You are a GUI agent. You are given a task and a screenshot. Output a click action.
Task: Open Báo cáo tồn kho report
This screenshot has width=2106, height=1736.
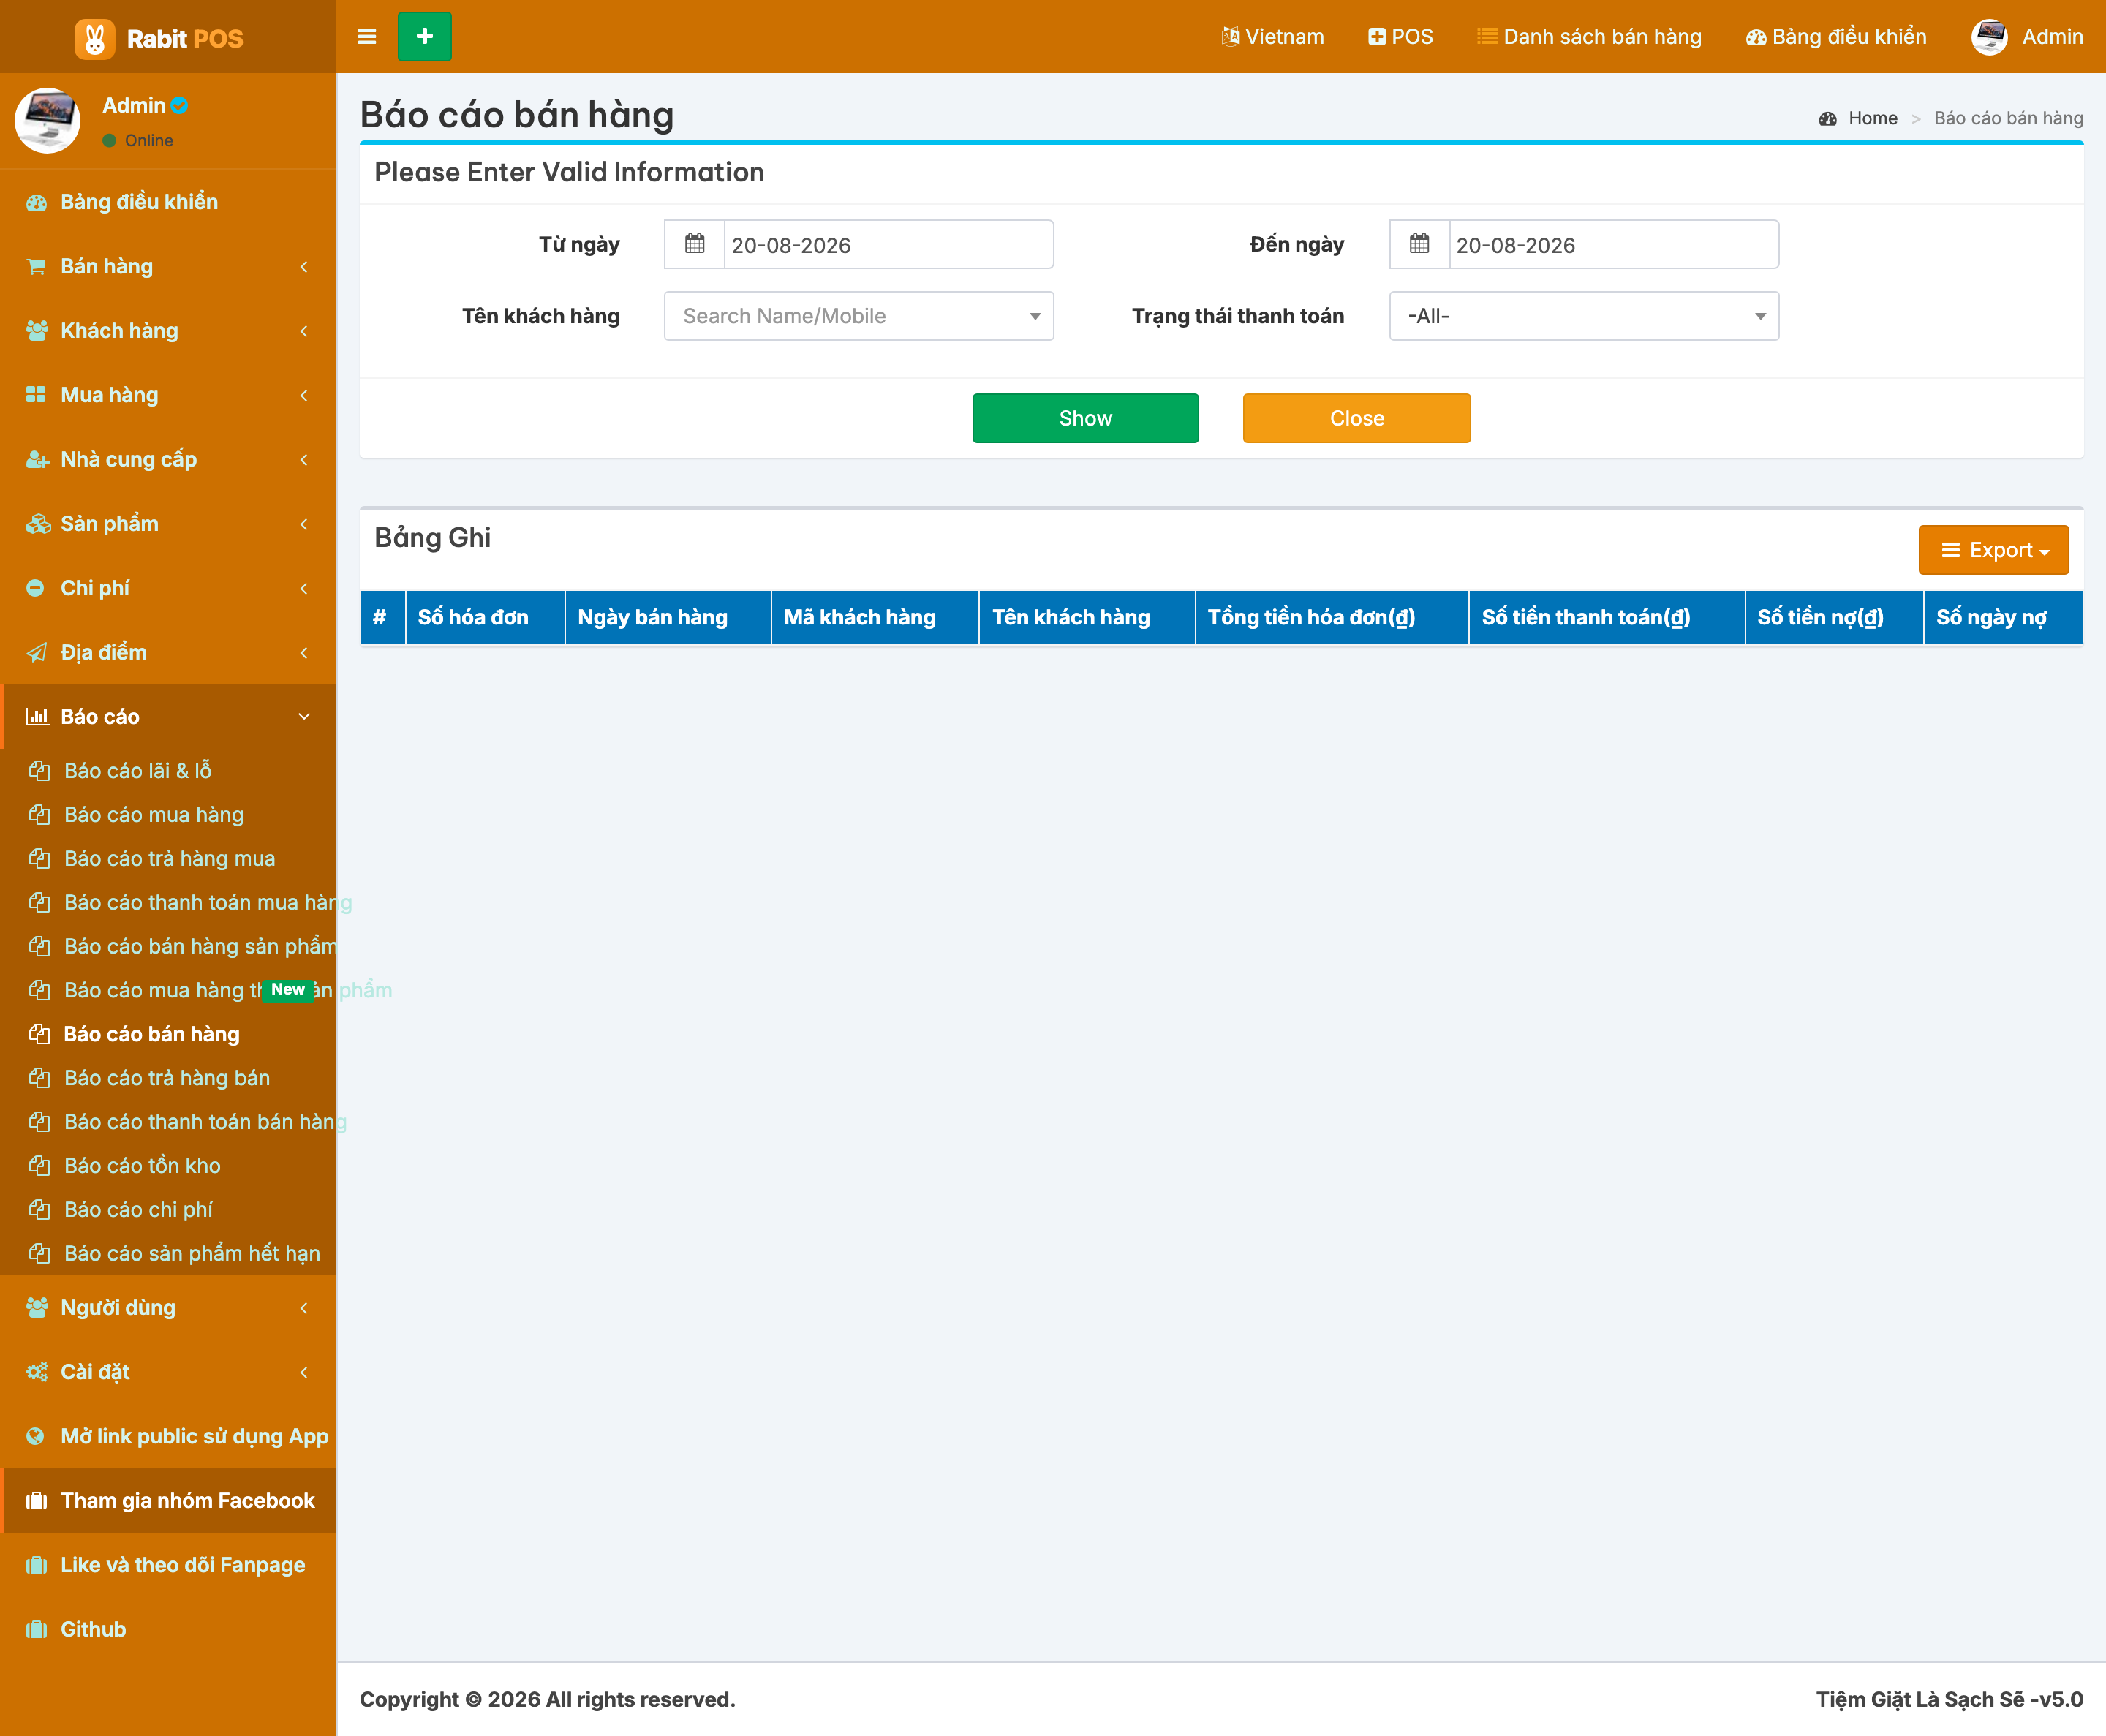coord(142,1165)
